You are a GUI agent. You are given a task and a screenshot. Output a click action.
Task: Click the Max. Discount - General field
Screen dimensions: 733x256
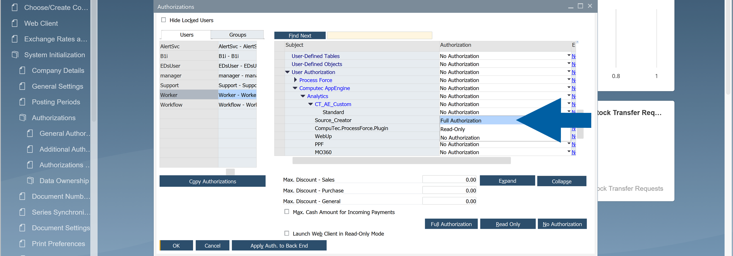[449, 201]
